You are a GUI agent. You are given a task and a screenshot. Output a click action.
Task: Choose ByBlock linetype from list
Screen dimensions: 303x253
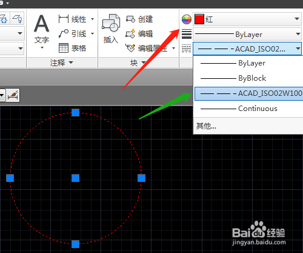point(248,78)
